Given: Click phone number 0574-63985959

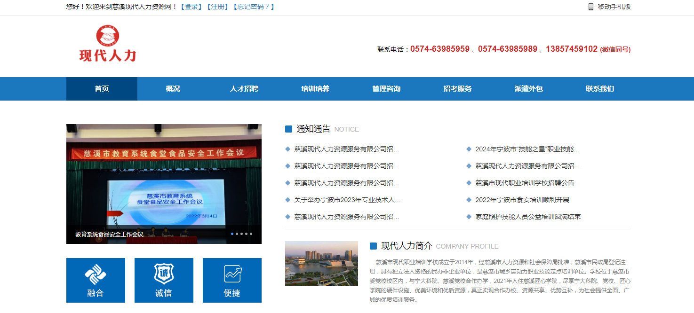Looking at the screenshot, I should [440, 49].
